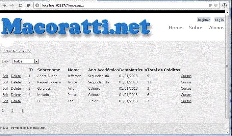The height and width of the screenshot is (136, 232).
Task: Open the Alunos menu item
Action: (x=216, y=28)
